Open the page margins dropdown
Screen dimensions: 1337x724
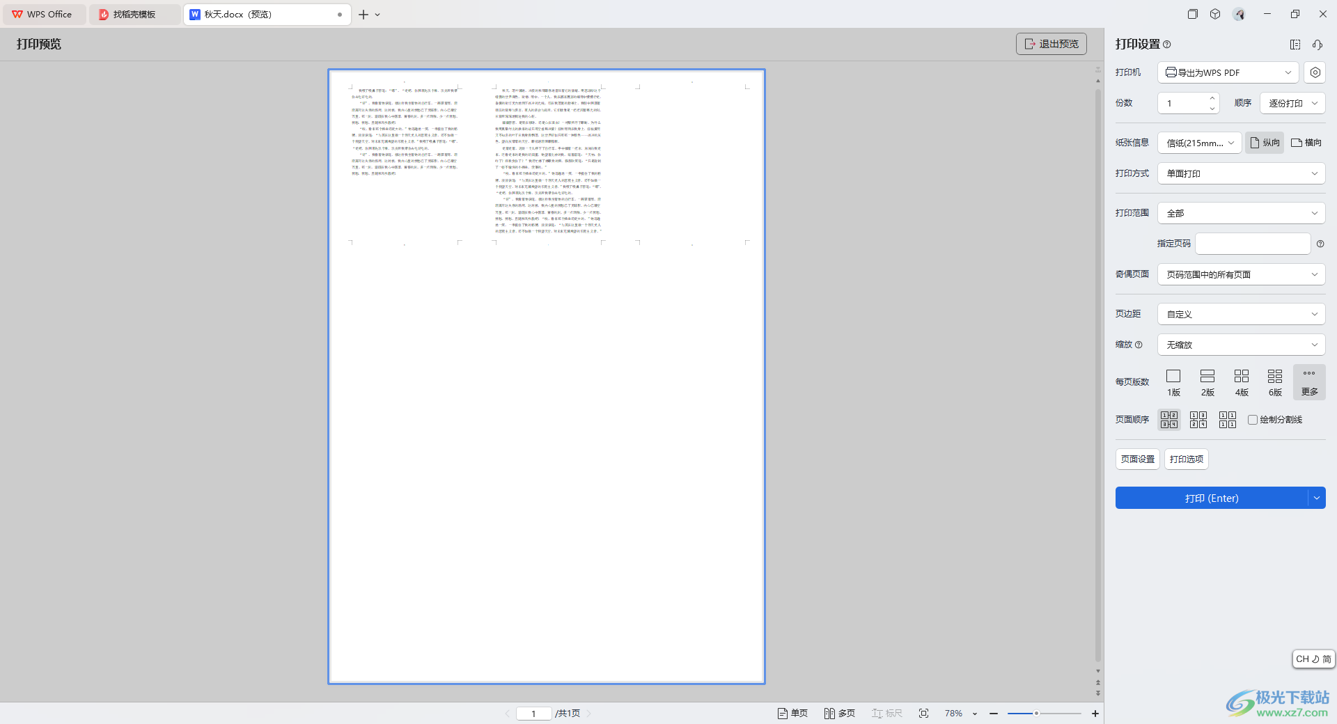[x=1242, y=314]
